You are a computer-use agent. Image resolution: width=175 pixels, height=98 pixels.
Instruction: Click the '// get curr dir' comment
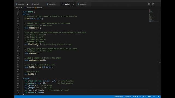[x=31, y=72]
